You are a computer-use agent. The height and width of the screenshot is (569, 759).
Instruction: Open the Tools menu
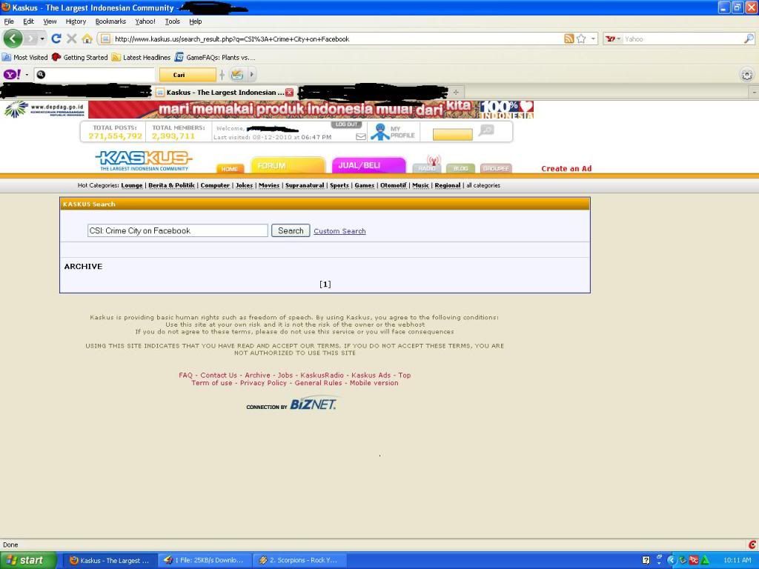(172, 21)
